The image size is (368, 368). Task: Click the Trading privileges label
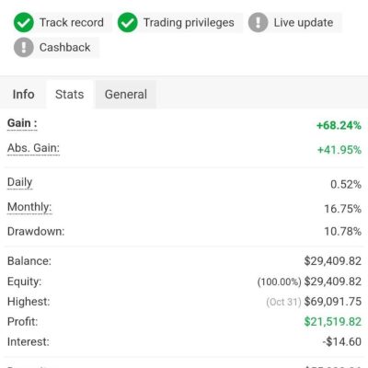[x=189, y=23]
